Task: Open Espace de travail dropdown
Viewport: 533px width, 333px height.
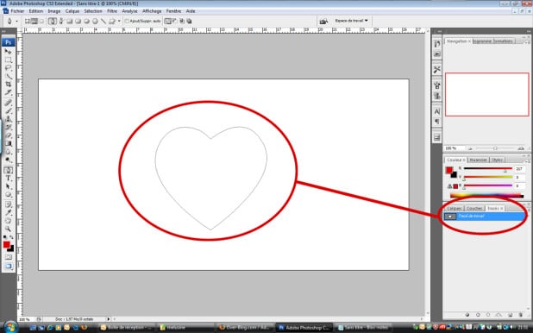Action: click(x=351, y=21)
